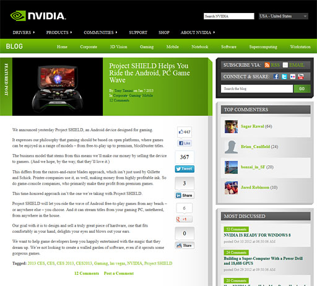Open NVIDIA's Facebook page icon
Image resolution: width=317 pixels, height=286 pixels.
[276, 77]
